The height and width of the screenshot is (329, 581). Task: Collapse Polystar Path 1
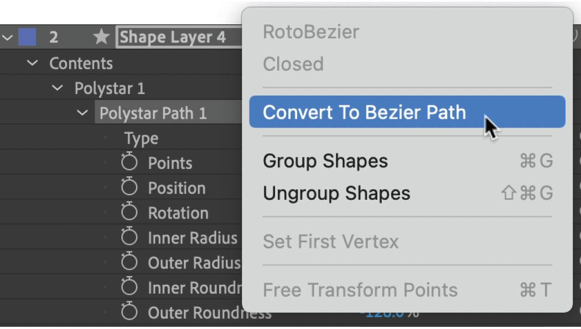82,113
